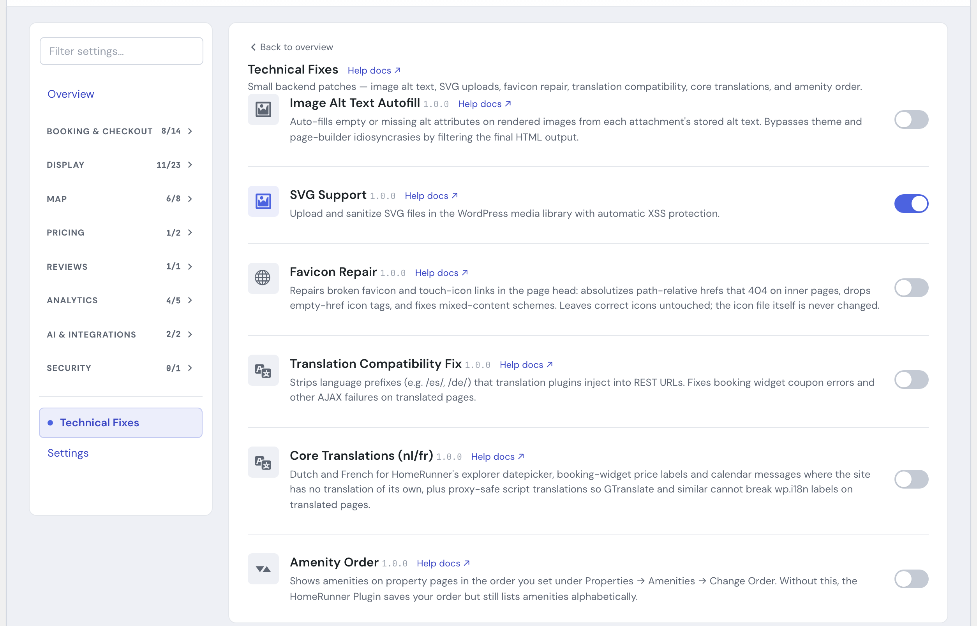The image size is (977, 626).
Task: Turn on Favicon Repair toggle
Action: tap(911, 288)
